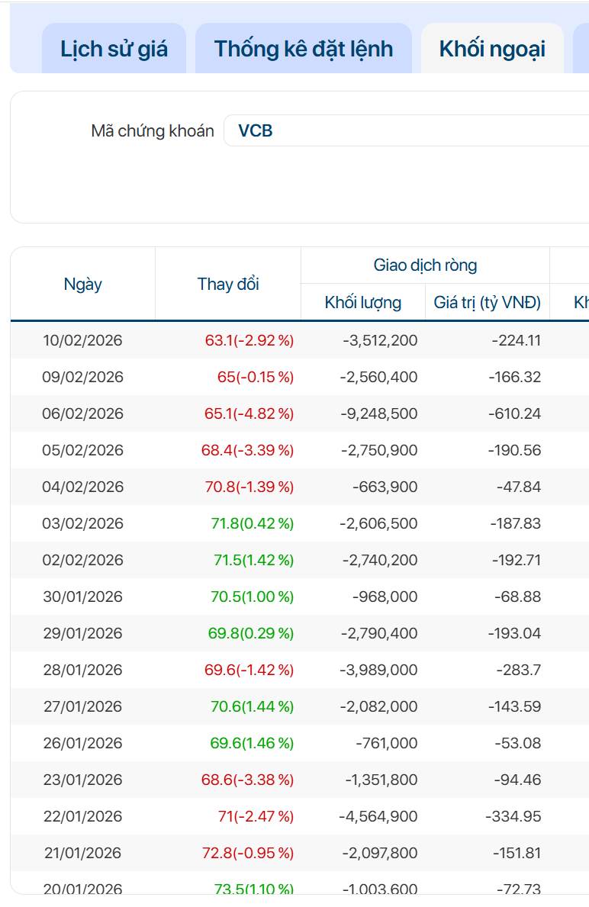The width and height of the screenshot is (589, 907).
Task: Select the 10/02/2026 date row
Action: point(82,340)
